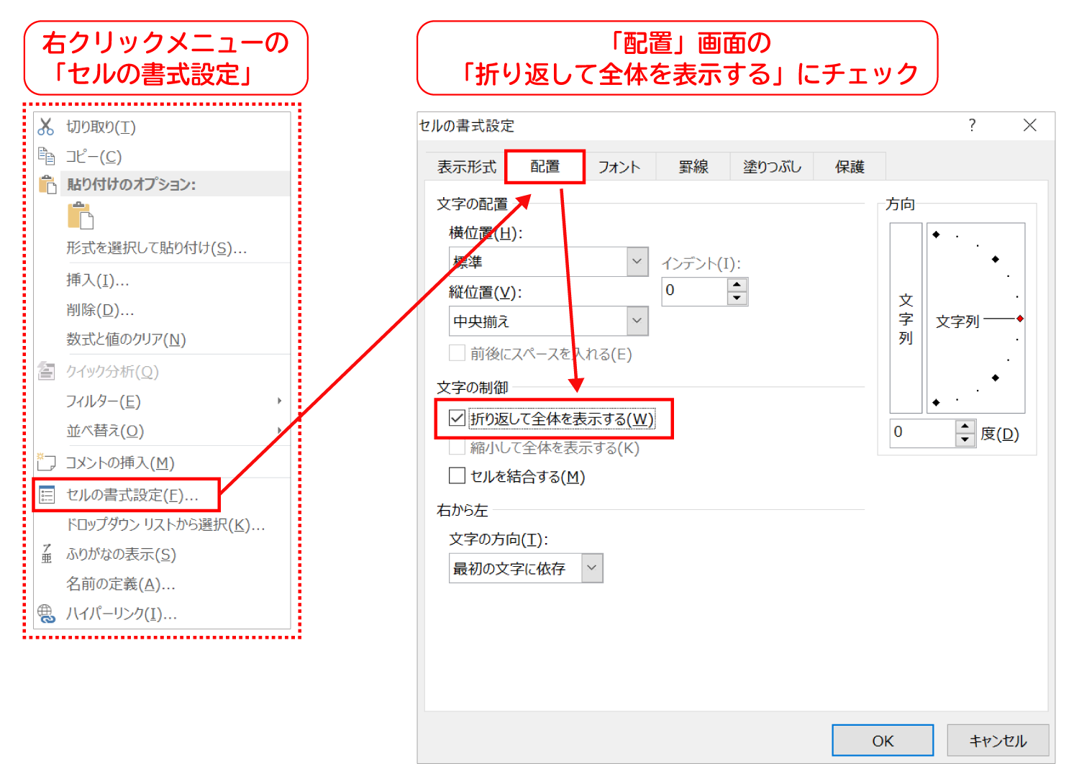The height and width of the screenshot is (784, 1079).
Task: Uncheck 折り返して全体を表示する(W)
Action: click(x=457, y=418)
